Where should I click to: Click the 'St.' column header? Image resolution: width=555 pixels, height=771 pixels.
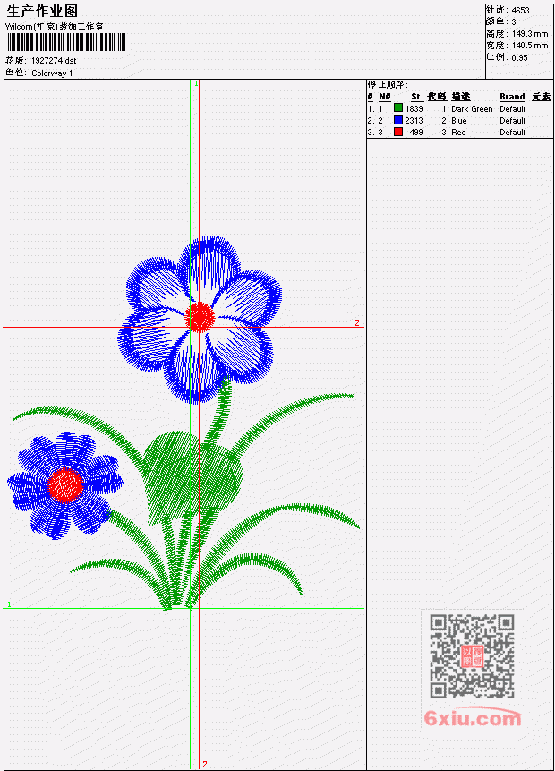coord(417,97)
